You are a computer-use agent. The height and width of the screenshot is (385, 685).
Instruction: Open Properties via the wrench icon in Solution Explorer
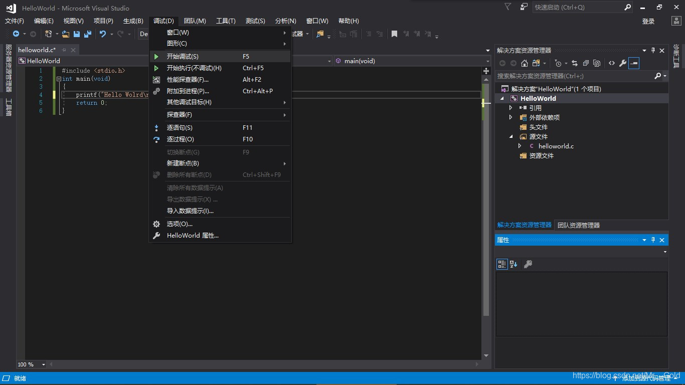pos(623,63)
